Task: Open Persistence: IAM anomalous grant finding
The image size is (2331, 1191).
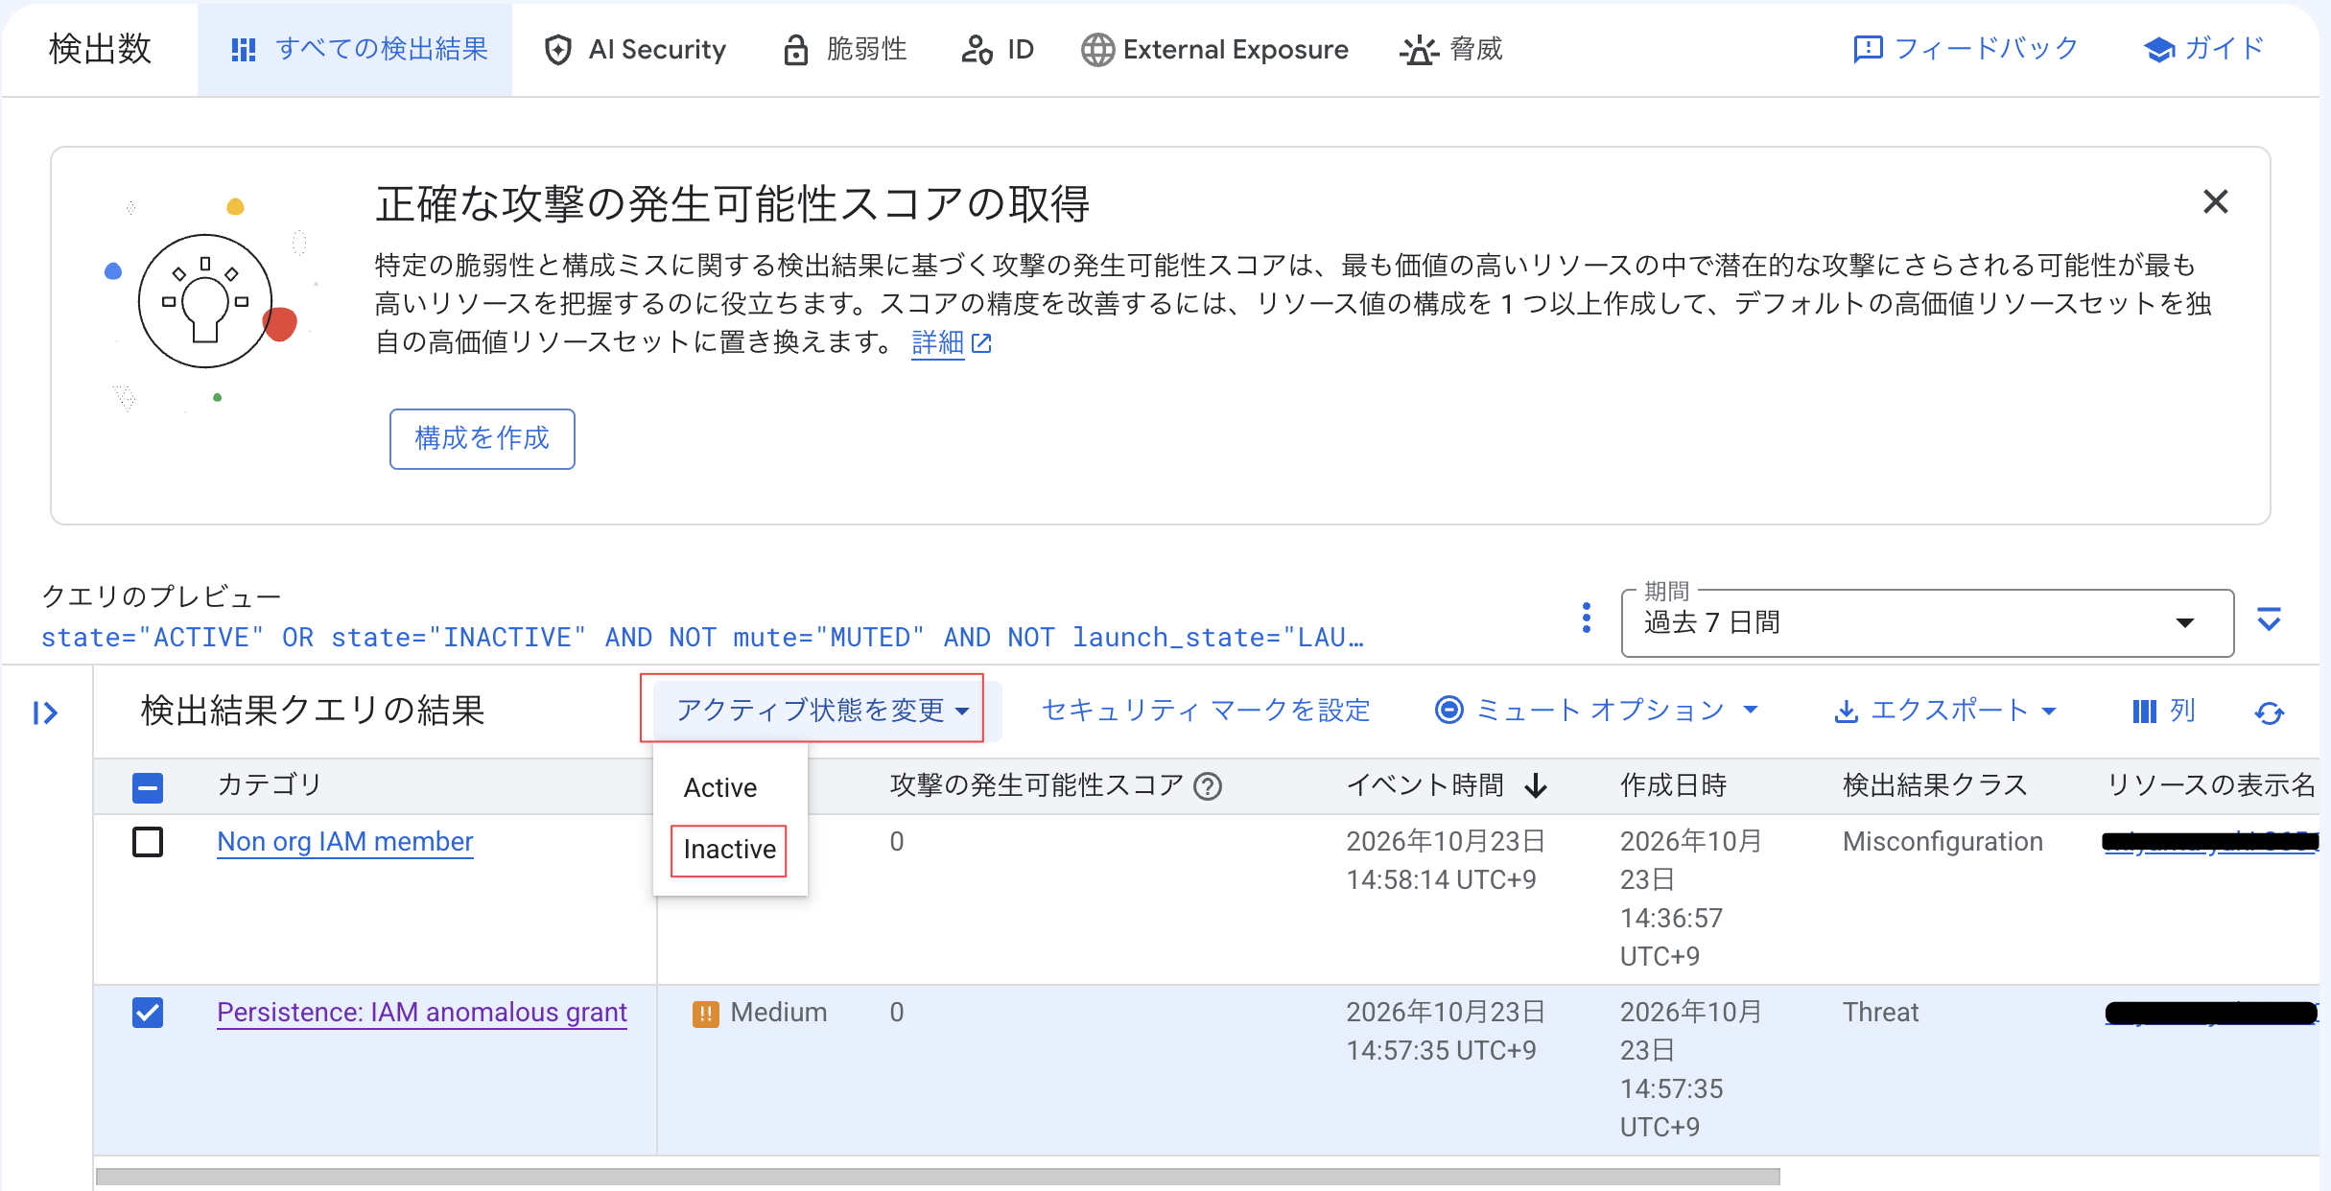Action: [x=422, y=1013]
